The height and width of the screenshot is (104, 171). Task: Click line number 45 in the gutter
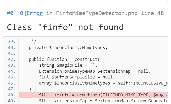click(11, 77)
